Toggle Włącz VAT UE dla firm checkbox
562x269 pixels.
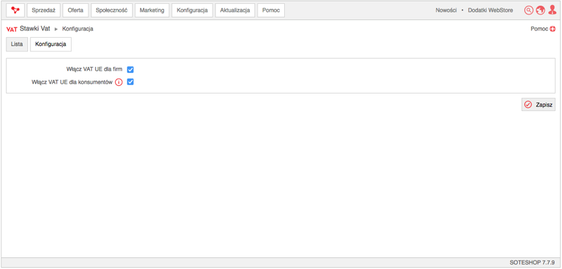point(131,70)
